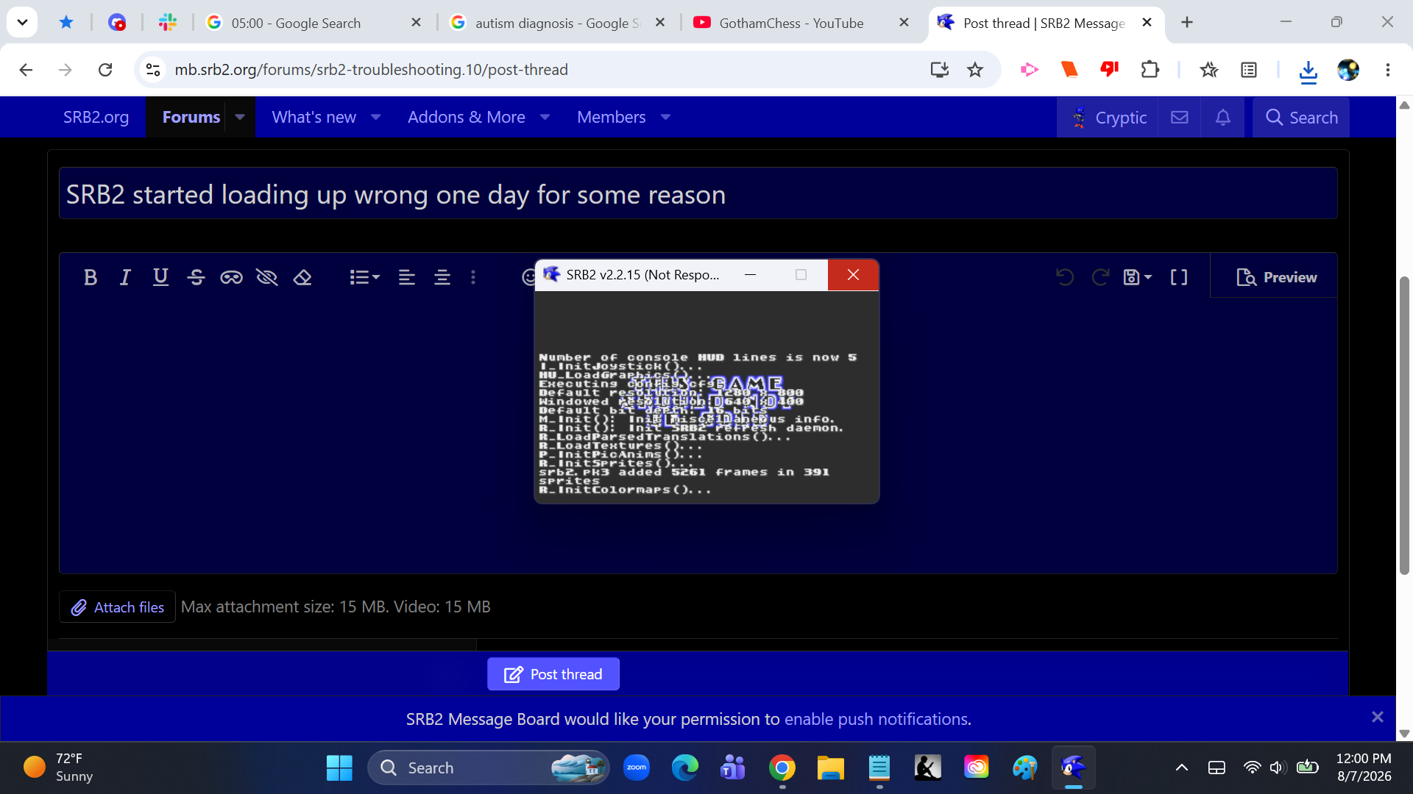Image resolution: width=1413 pixels, height=794 pixels.
Task: View site information icon in address bar
Action: coord(153,70)
